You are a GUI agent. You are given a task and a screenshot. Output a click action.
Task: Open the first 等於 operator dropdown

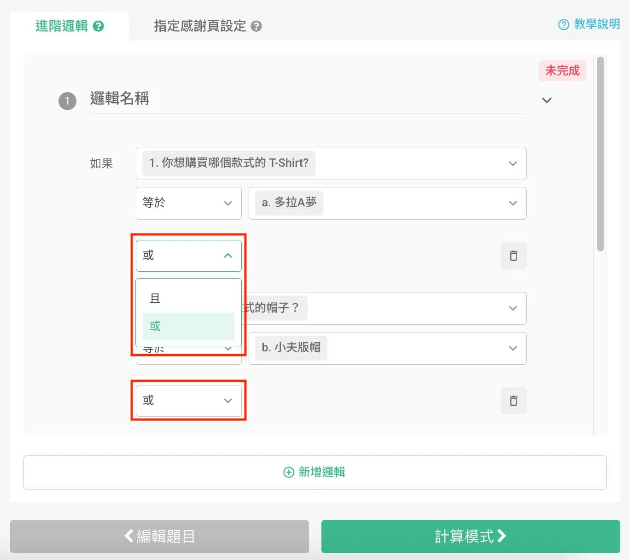[189, 203]
